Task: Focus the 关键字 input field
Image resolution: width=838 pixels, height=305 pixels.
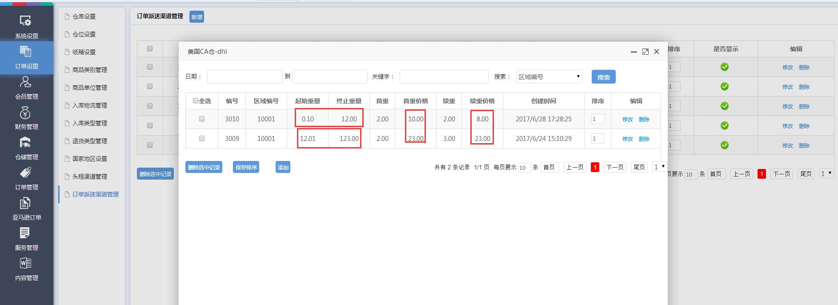Action: (444, 76)
